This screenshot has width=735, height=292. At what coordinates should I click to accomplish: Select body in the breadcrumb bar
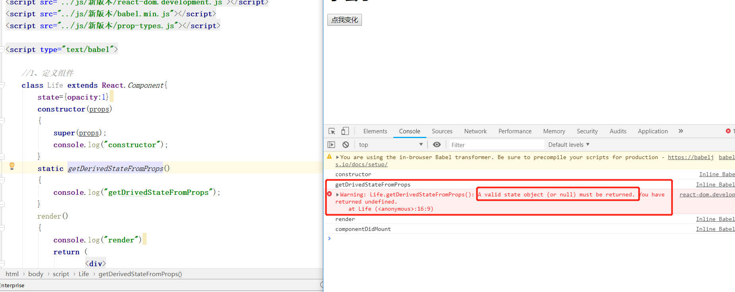point(36,274)
